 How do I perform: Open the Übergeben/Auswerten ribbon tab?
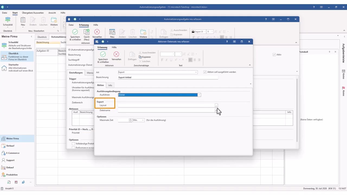coord(33,13)
